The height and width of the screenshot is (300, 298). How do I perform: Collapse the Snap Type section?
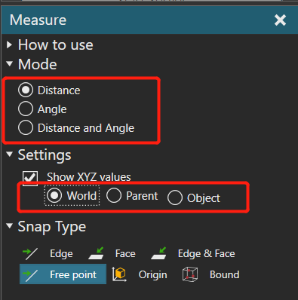tap(10, 226)
